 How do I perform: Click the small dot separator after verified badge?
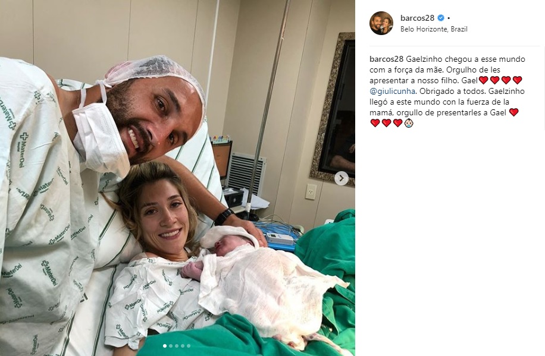[x=449, y=18]
